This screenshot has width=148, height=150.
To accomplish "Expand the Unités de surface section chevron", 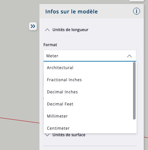I will point(47,135).
